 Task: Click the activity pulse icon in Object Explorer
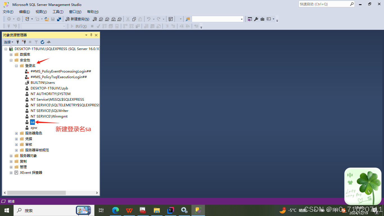49,42
